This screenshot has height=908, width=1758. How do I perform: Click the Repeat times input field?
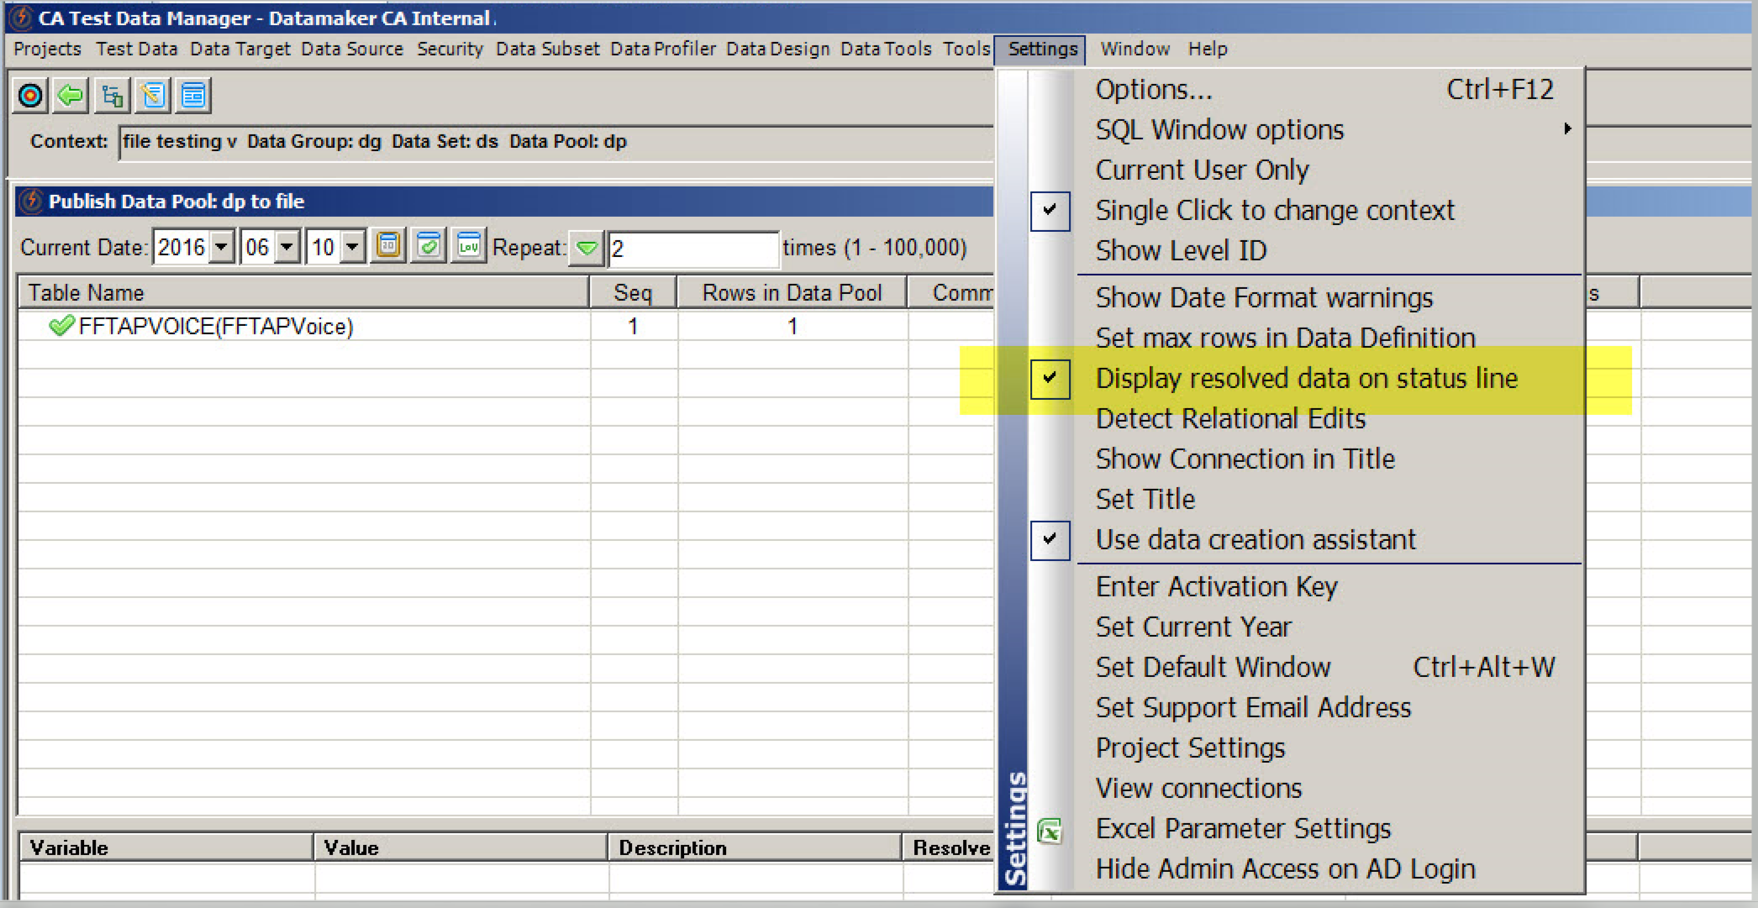[x=692, y=249]
